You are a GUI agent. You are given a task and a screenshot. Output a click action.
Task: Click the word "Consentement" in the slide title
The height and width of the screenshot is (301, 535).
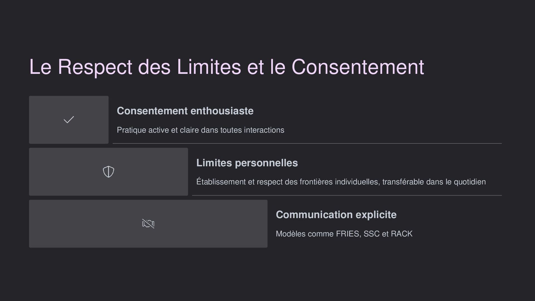(358, 67)
